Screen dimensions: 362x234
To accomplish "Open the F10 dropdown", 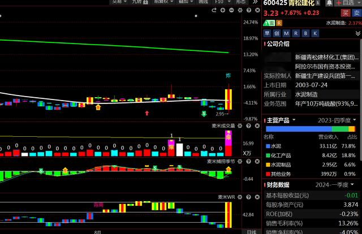I will pos(222,2).
